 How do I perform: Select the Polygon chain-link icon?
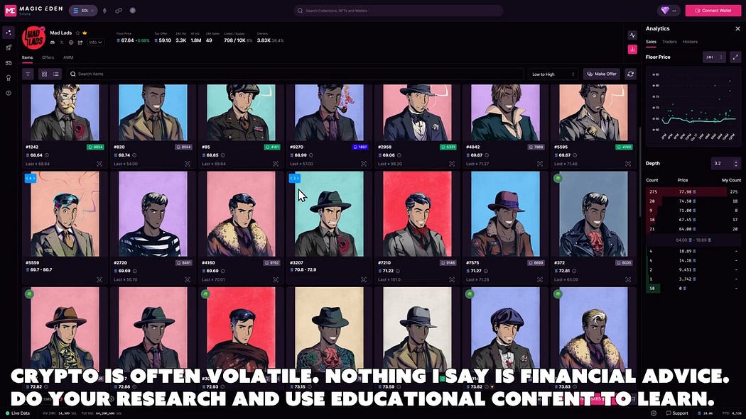pos(119,11)
